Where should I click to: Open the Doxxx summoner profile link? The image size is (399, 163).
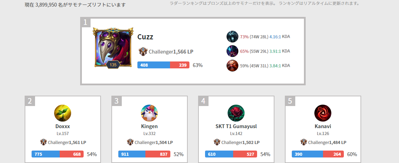62,126
